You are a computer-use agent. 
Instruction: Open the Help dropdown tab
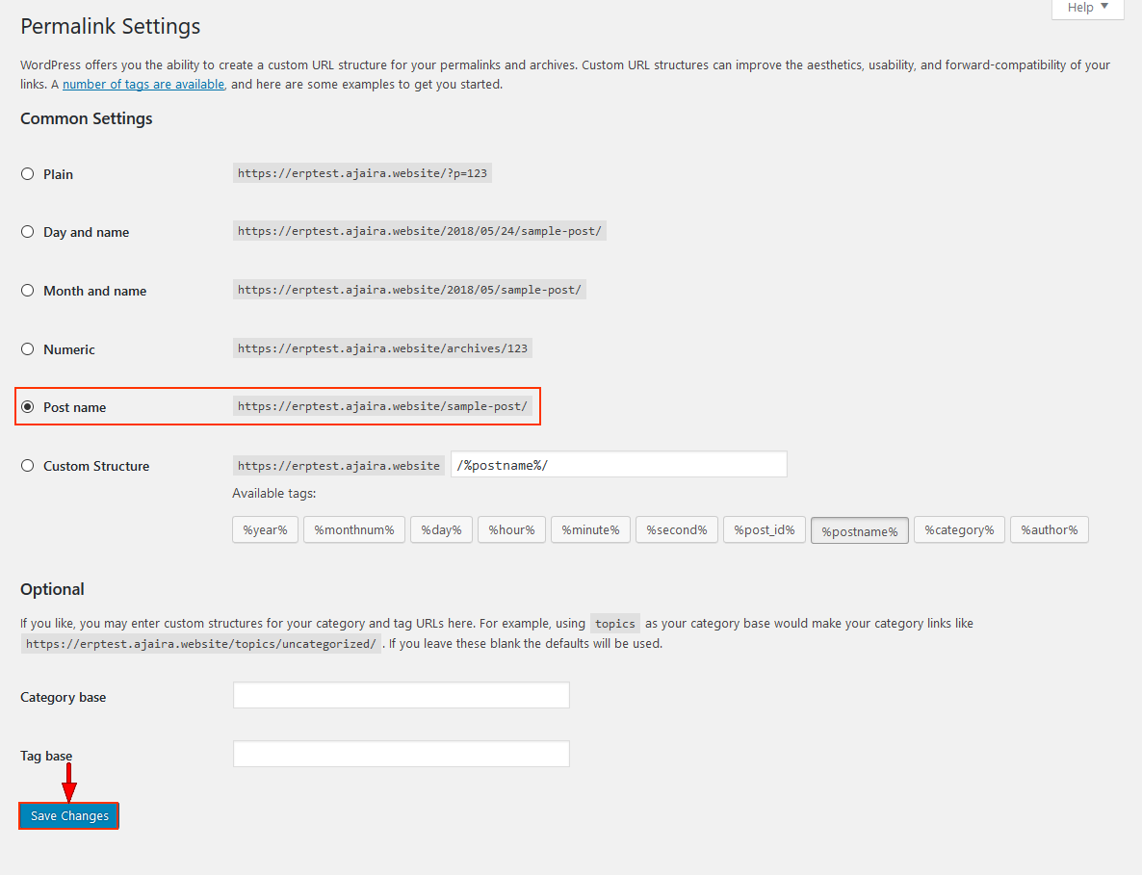coord(1087,8)
